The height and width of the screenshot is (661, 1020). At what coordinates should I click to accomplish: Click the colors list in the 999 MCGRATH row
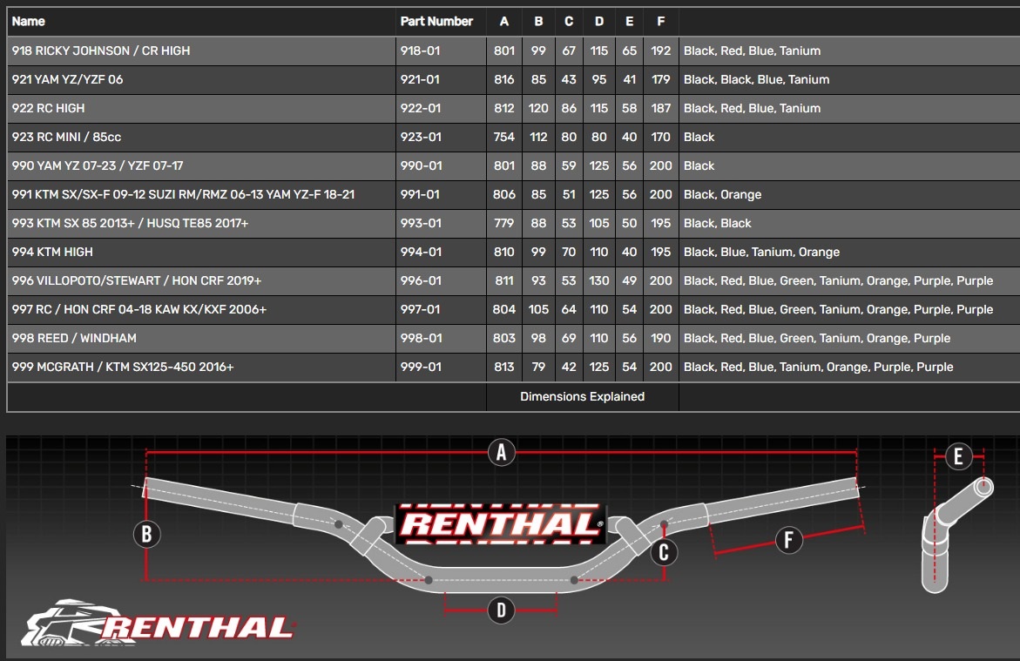coord(818,367)
